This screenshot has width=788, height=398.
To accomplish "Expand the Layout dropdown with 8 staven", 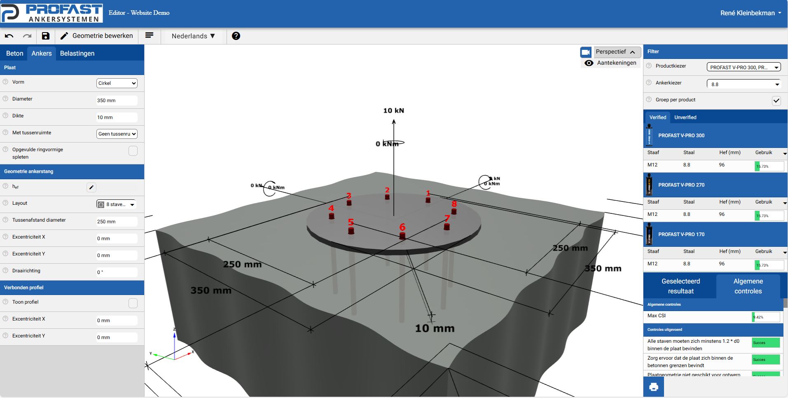I will tap(117, 204).
